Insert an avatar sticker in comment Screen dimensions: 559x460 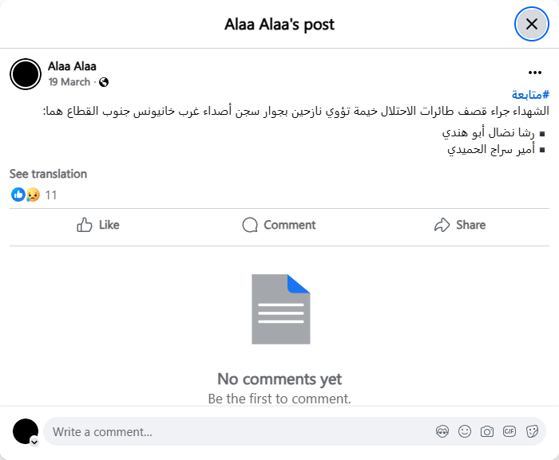[x=442, y=431]
